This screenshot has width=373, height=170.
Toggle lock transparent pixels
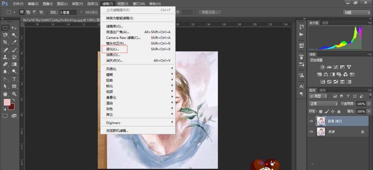point(321,111)
